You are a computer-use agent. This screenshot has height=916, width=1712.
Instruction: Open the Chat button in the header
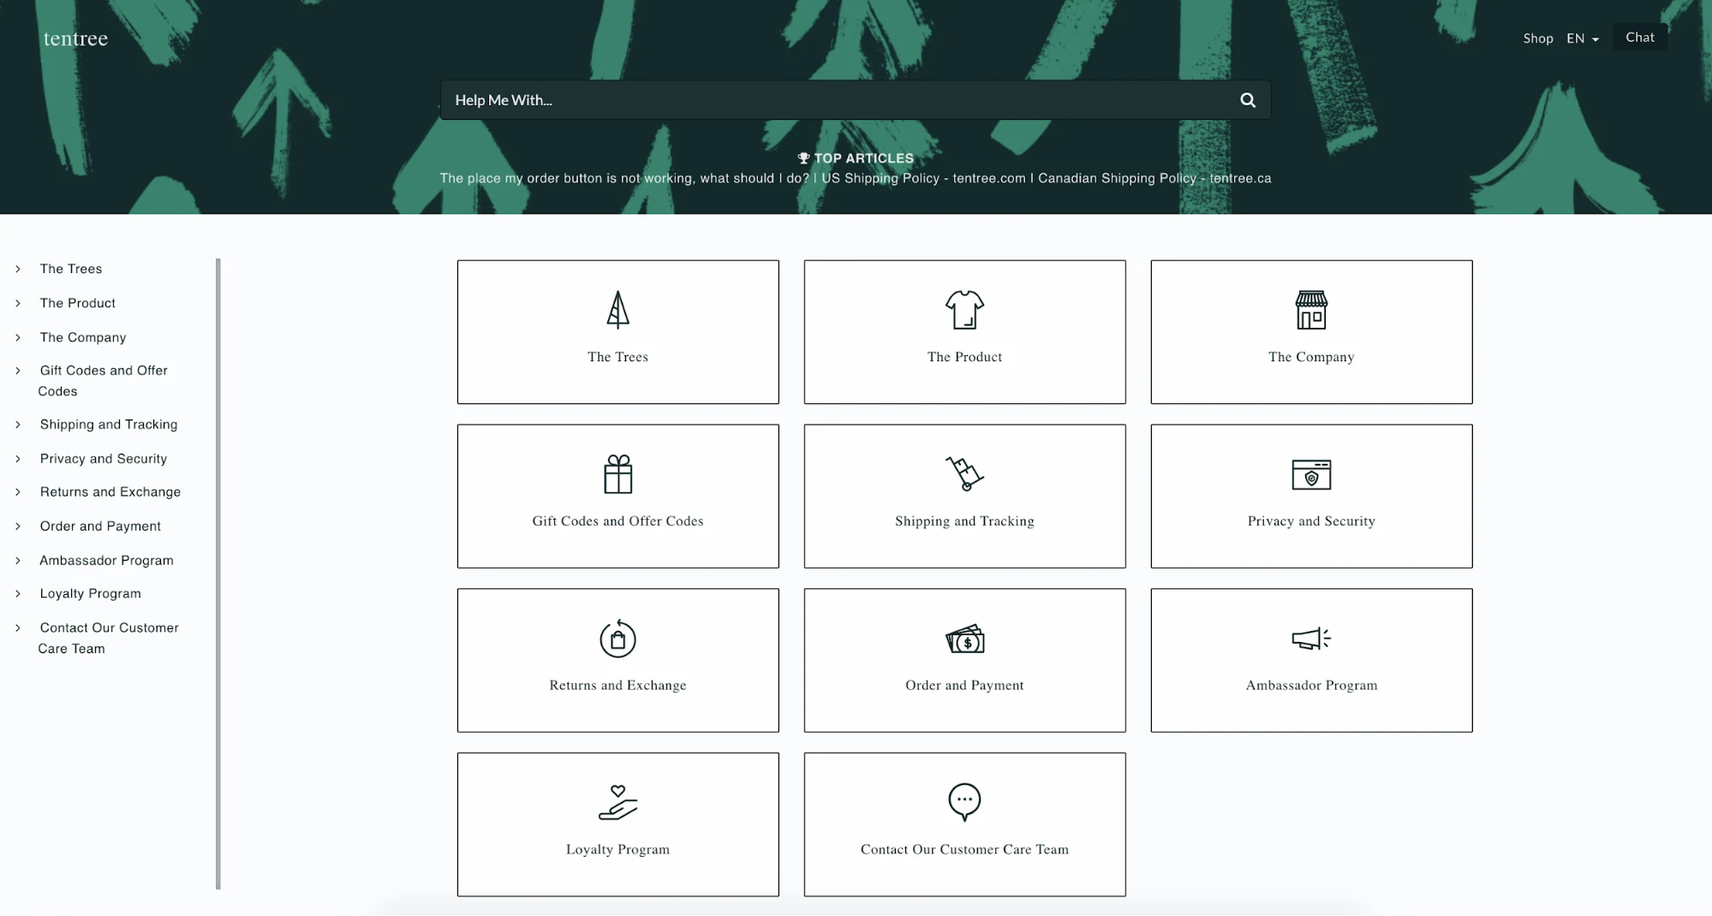click(1640, 37)
